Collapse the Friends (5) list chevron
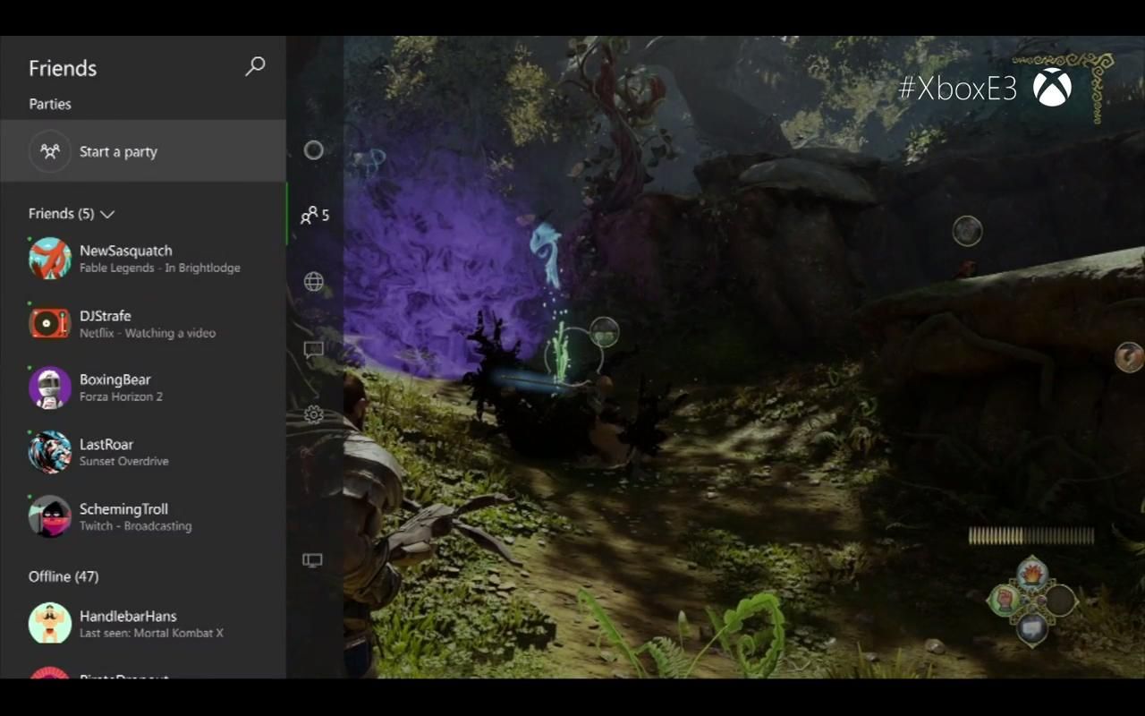 (107, 215)
